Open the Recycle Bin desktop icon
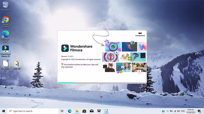Screen dimensions: 204x114 (5, 6)
